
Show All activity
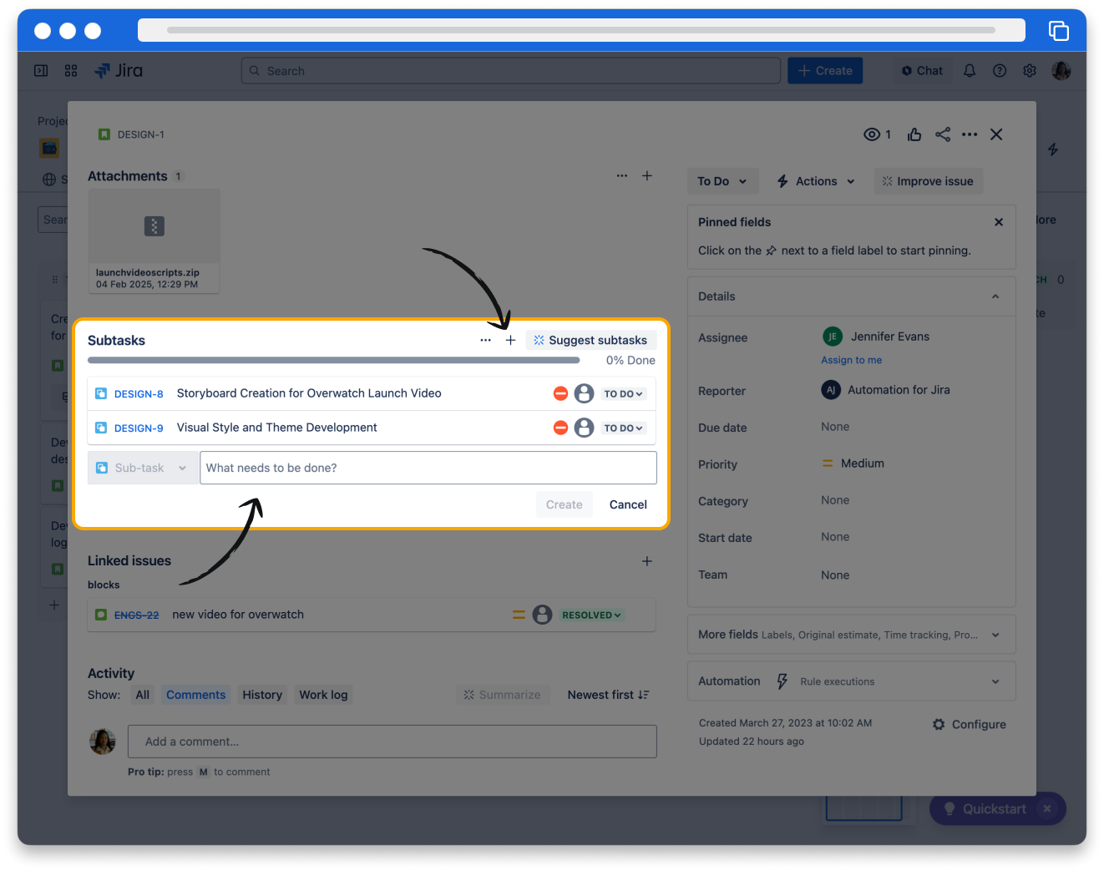tap(143, 695)
